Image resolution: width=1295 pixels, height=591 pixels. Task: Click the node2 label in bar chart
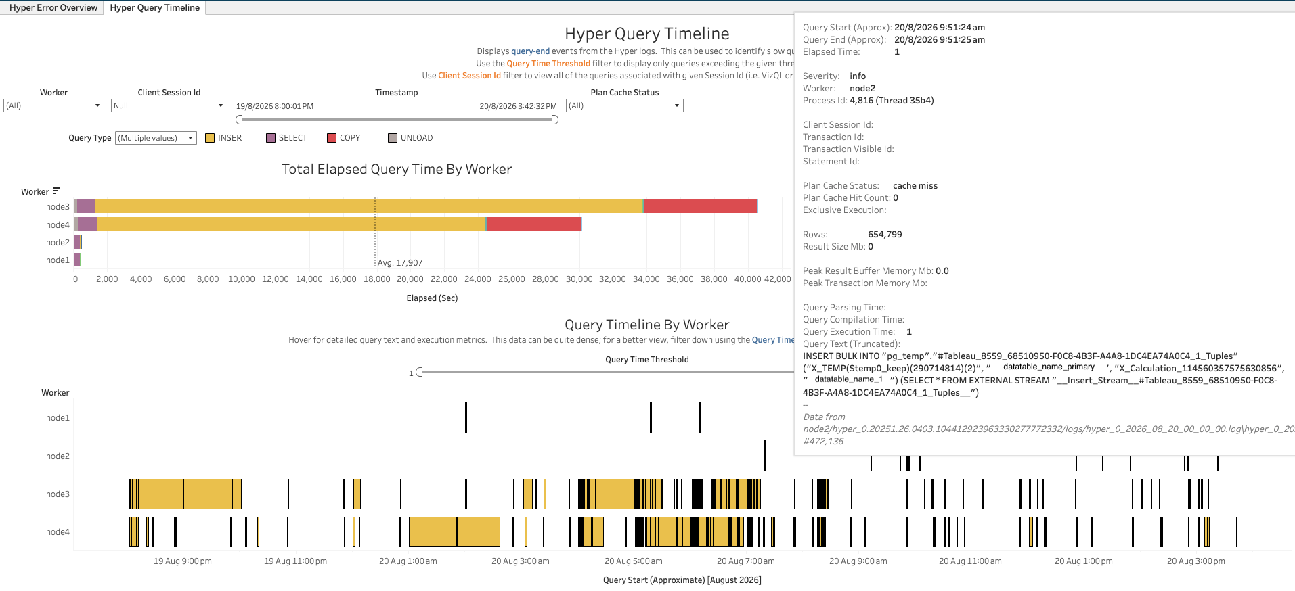coord(58,243)
